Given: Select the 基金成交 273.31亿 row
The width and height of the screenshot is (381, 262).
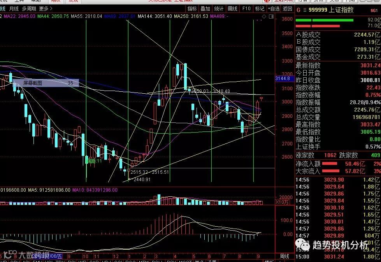Looking at the screenshot, I should [338, 57].
